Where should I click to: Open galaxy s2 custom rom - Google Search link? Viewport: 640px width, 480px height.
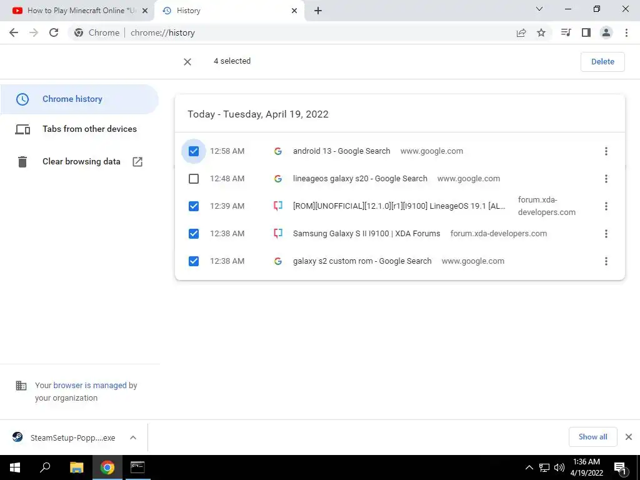362,261
